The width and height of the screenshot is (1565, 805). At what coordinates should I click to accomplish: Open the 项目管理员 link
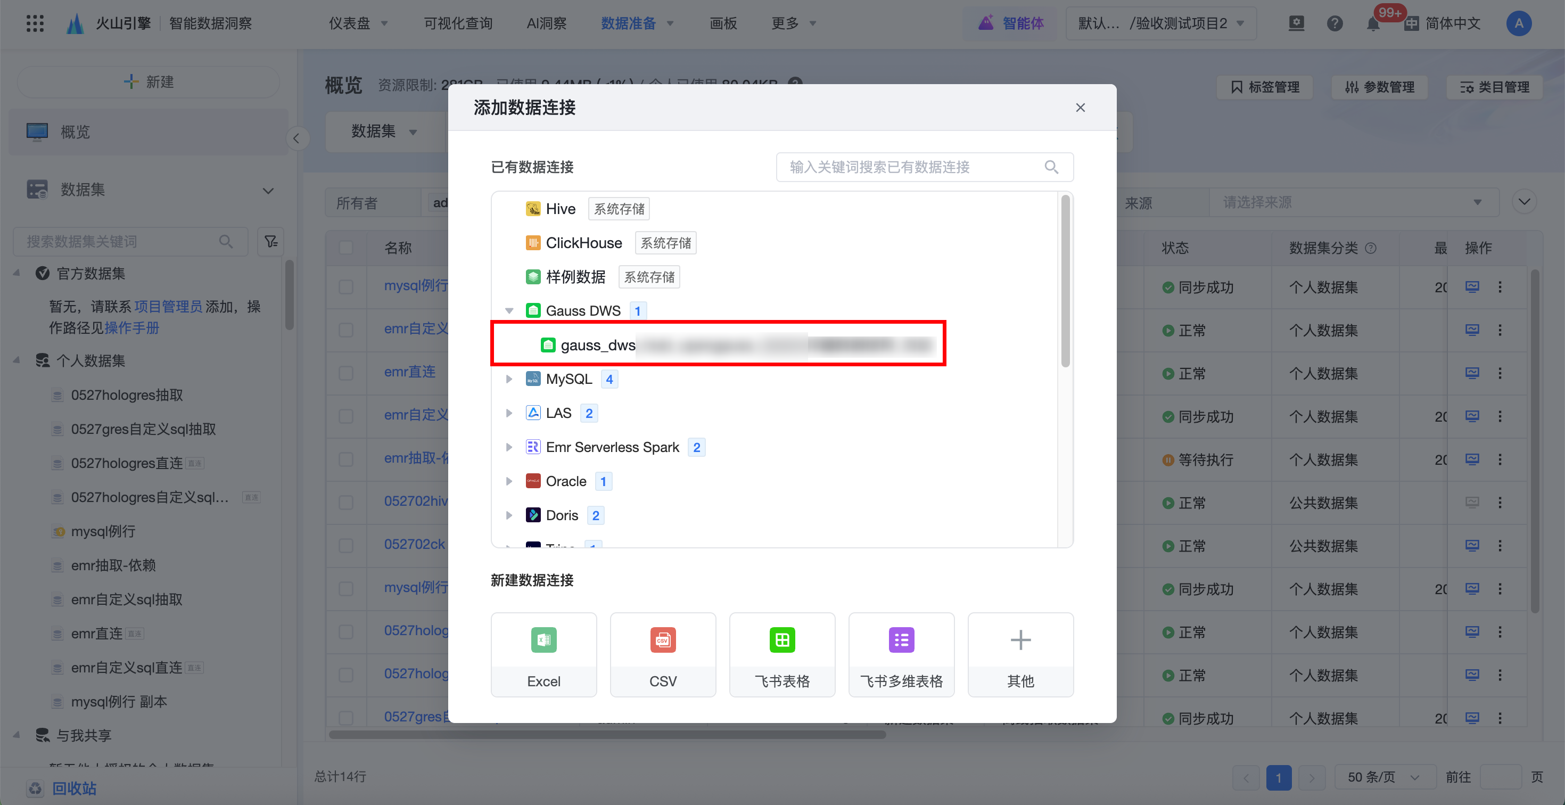(168, 306)
